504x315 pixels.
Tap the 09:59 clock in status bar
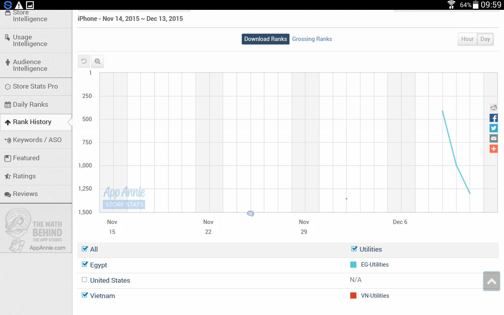(x=491, y=5)
